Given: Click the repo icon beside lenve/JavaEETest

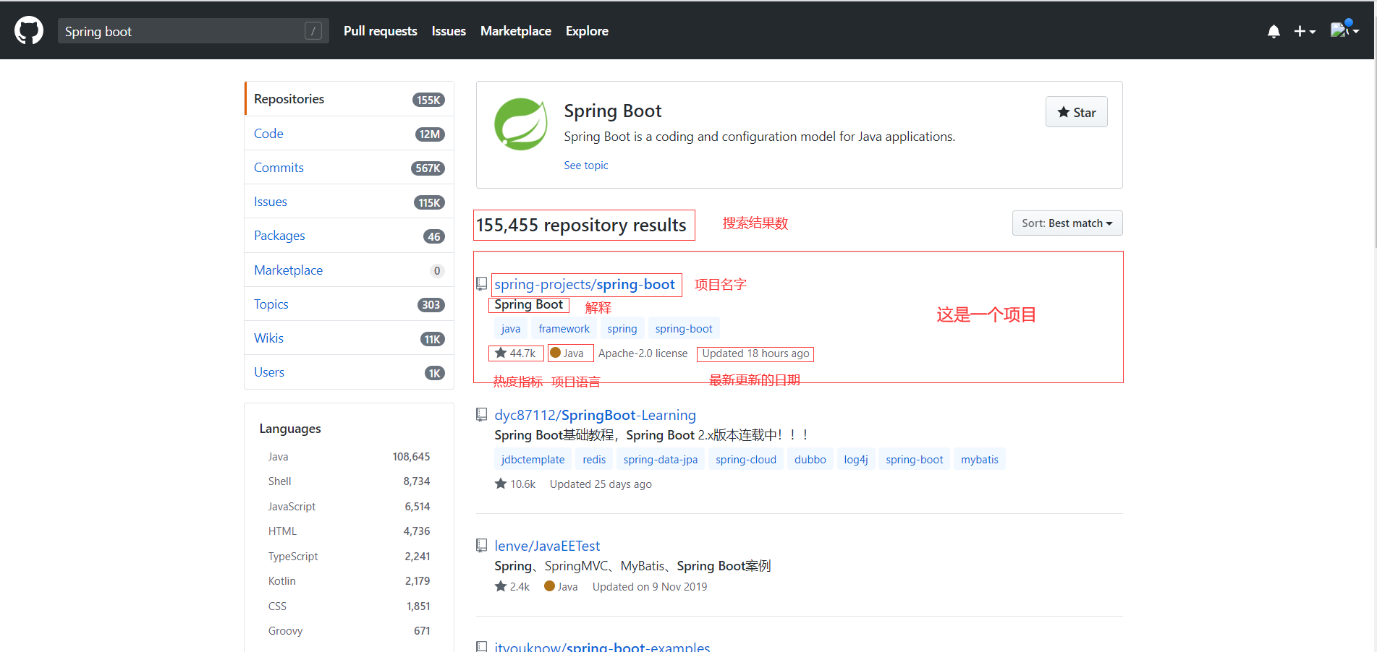Looking at the screenshot, I should click(481, 545).
